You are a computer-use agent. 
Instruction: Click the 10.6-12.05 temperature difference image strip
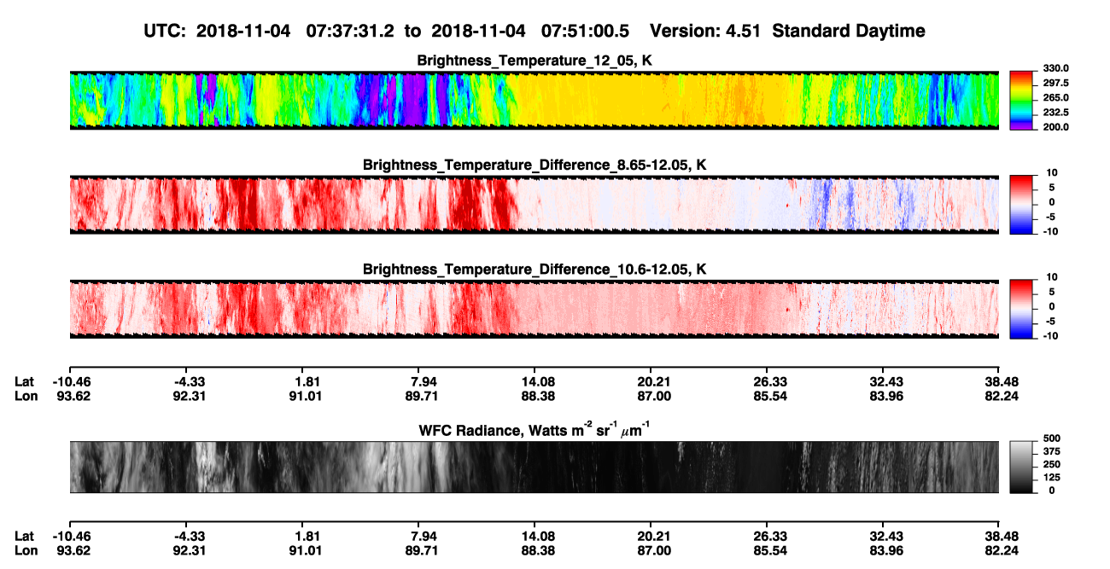pyautogui.click(x=535, y=308)
